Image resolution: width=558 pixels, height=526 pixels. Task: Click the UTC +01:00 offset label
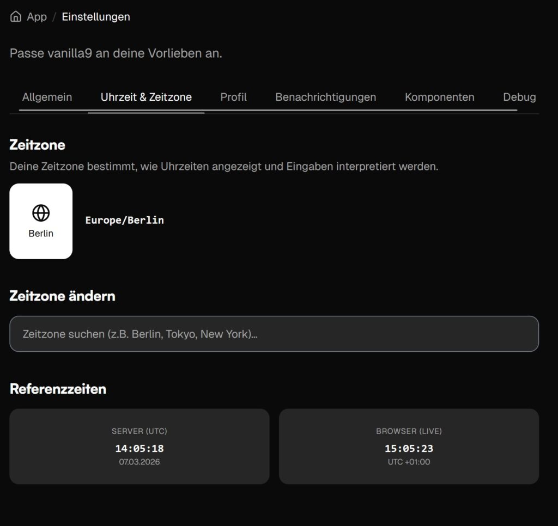tap(409, 462)
